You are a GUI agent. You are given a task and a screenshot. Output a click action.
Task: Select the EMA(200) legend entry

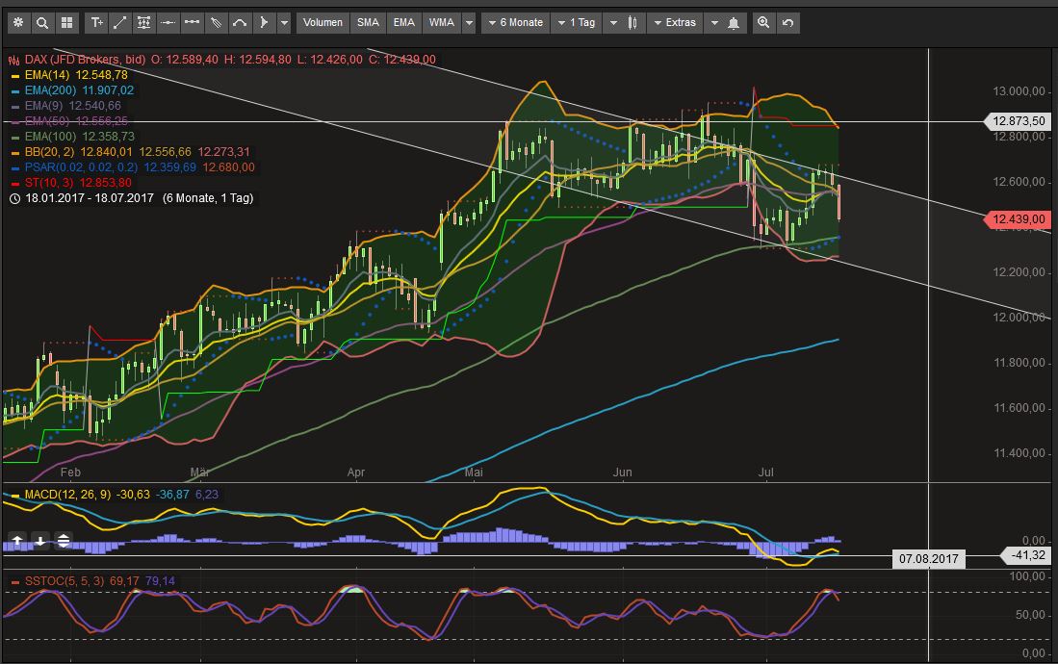click(x=79, y=90)
